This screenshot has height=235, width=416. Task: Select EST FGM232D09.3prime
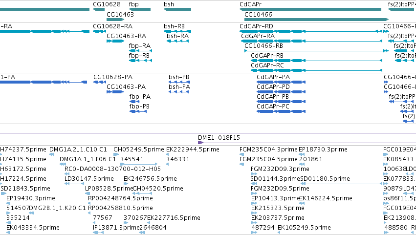point(280,169)
